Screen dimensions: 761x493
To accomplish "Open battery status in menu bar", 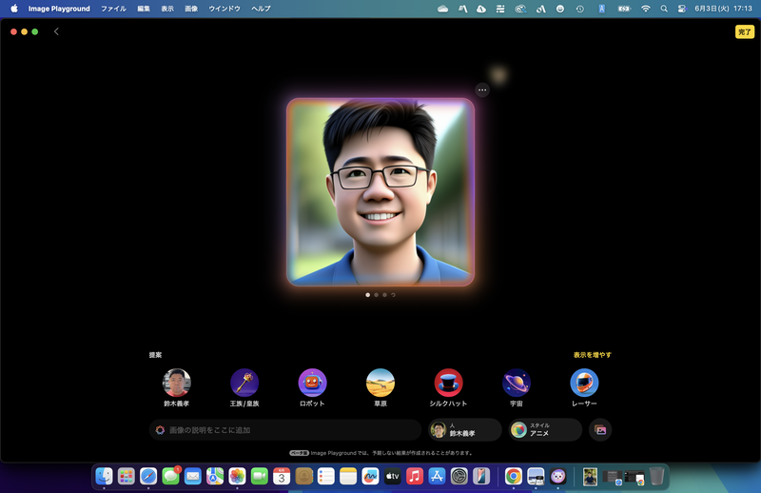I will tap(624, 9).
